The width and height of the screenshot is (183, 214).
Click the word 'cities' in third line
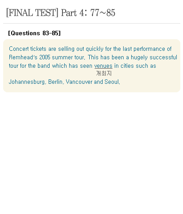[127, 66]
